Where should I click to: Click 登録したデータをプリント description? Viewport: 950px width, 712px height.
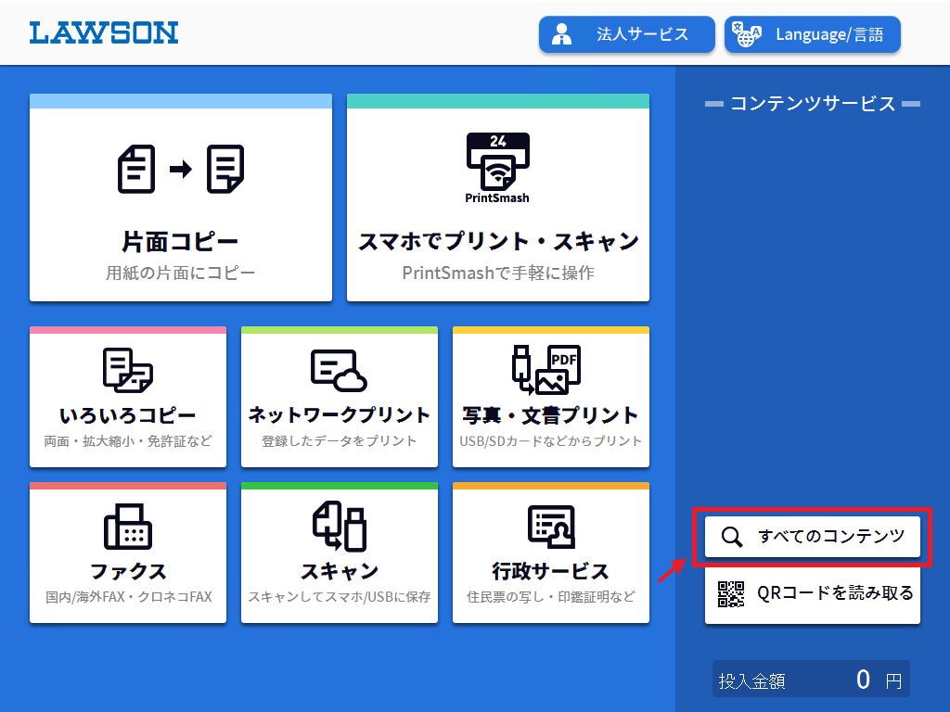[x=340, y=441]
